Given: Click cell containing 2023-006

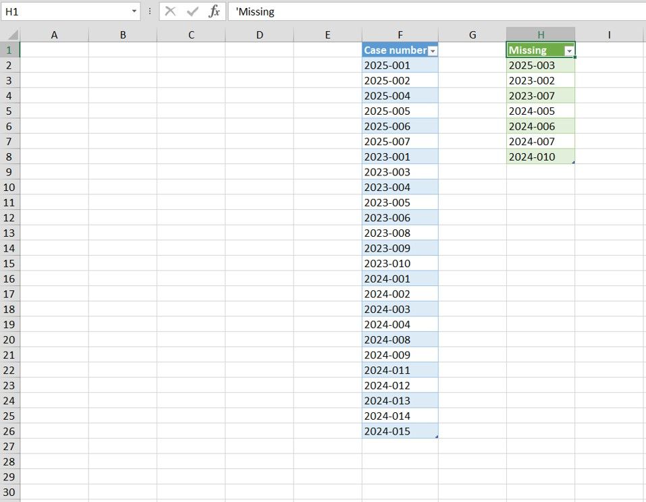Looking at the screenshot, I should (x=400, y=217).
